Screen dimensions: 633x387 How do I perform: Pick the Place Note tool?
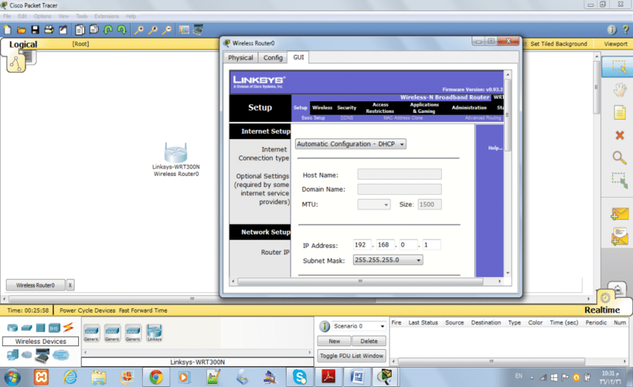620,112
